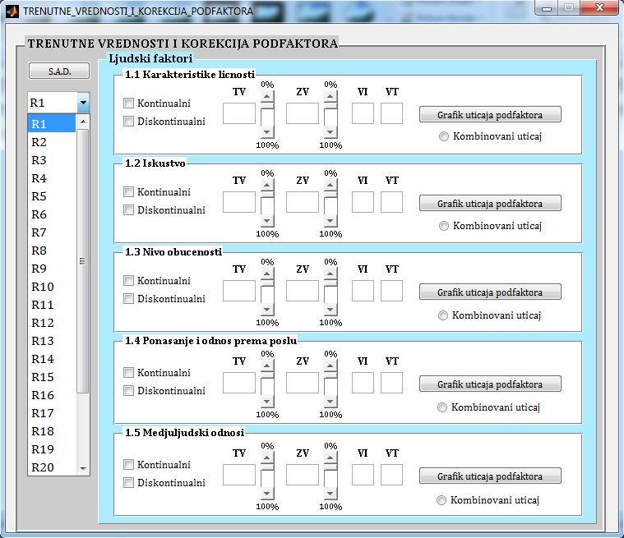The image size is (624, 538).
Task: Select Kombinovani uticaj radio in section 1.5
Action: 441,500
